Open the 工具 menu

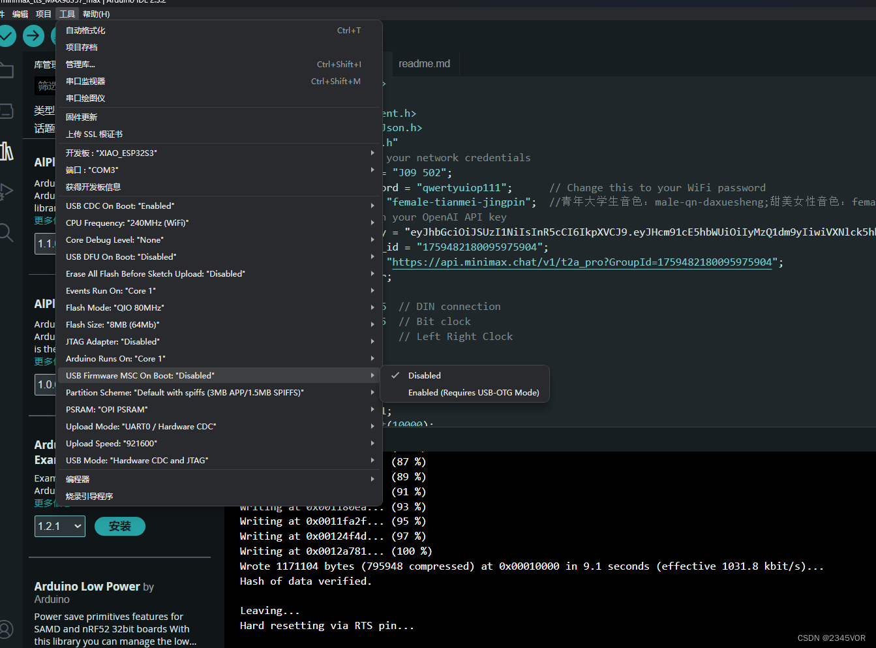(67, 14)
